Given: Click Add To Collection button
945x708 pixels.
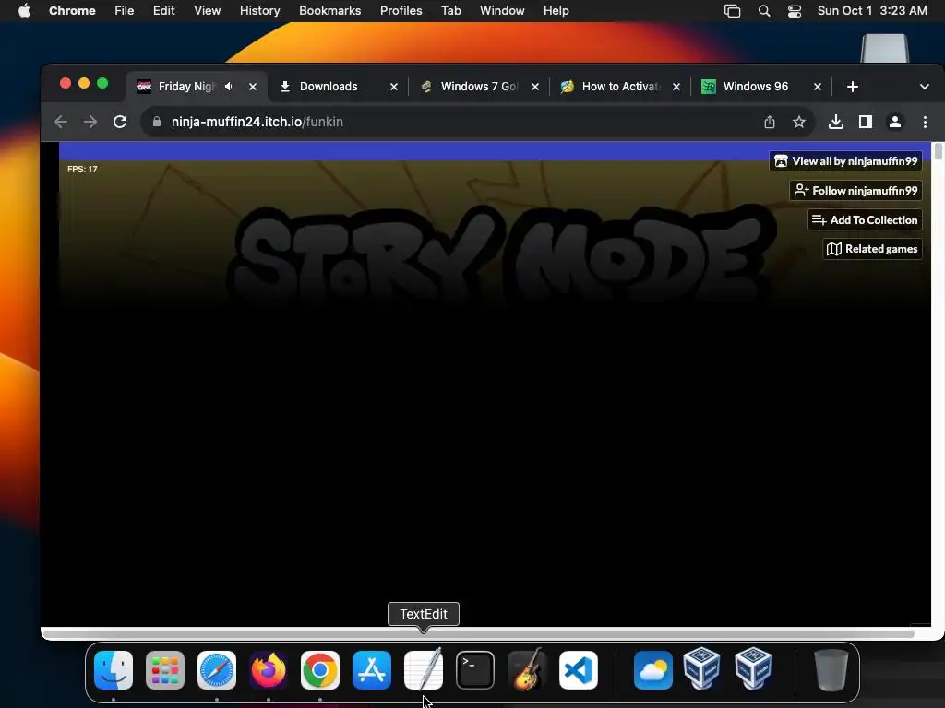Looking at the screenshot, I should tap(865, 220).
